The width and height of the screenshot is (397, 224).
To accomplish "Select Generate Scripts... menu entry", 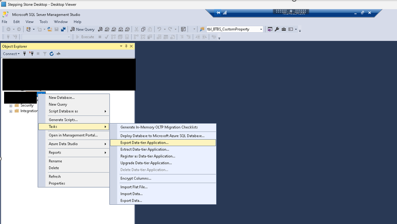I will [x=74, y=120].
